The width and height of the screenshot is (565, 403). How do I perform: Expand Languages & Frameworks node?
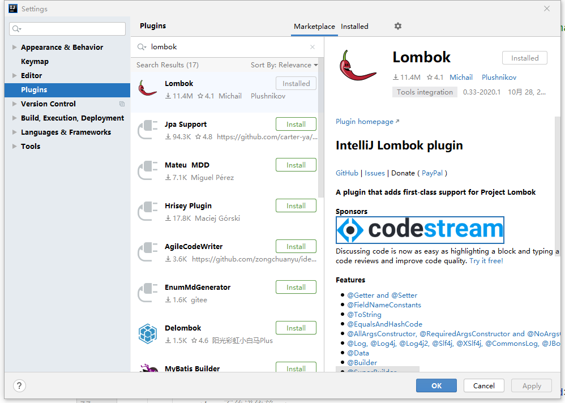(14, 132)
